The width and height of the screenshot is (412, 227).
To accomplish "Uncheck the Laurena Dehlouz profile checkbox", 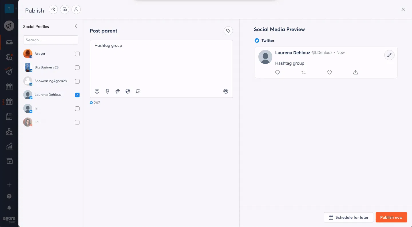I will tap(77, 95).
